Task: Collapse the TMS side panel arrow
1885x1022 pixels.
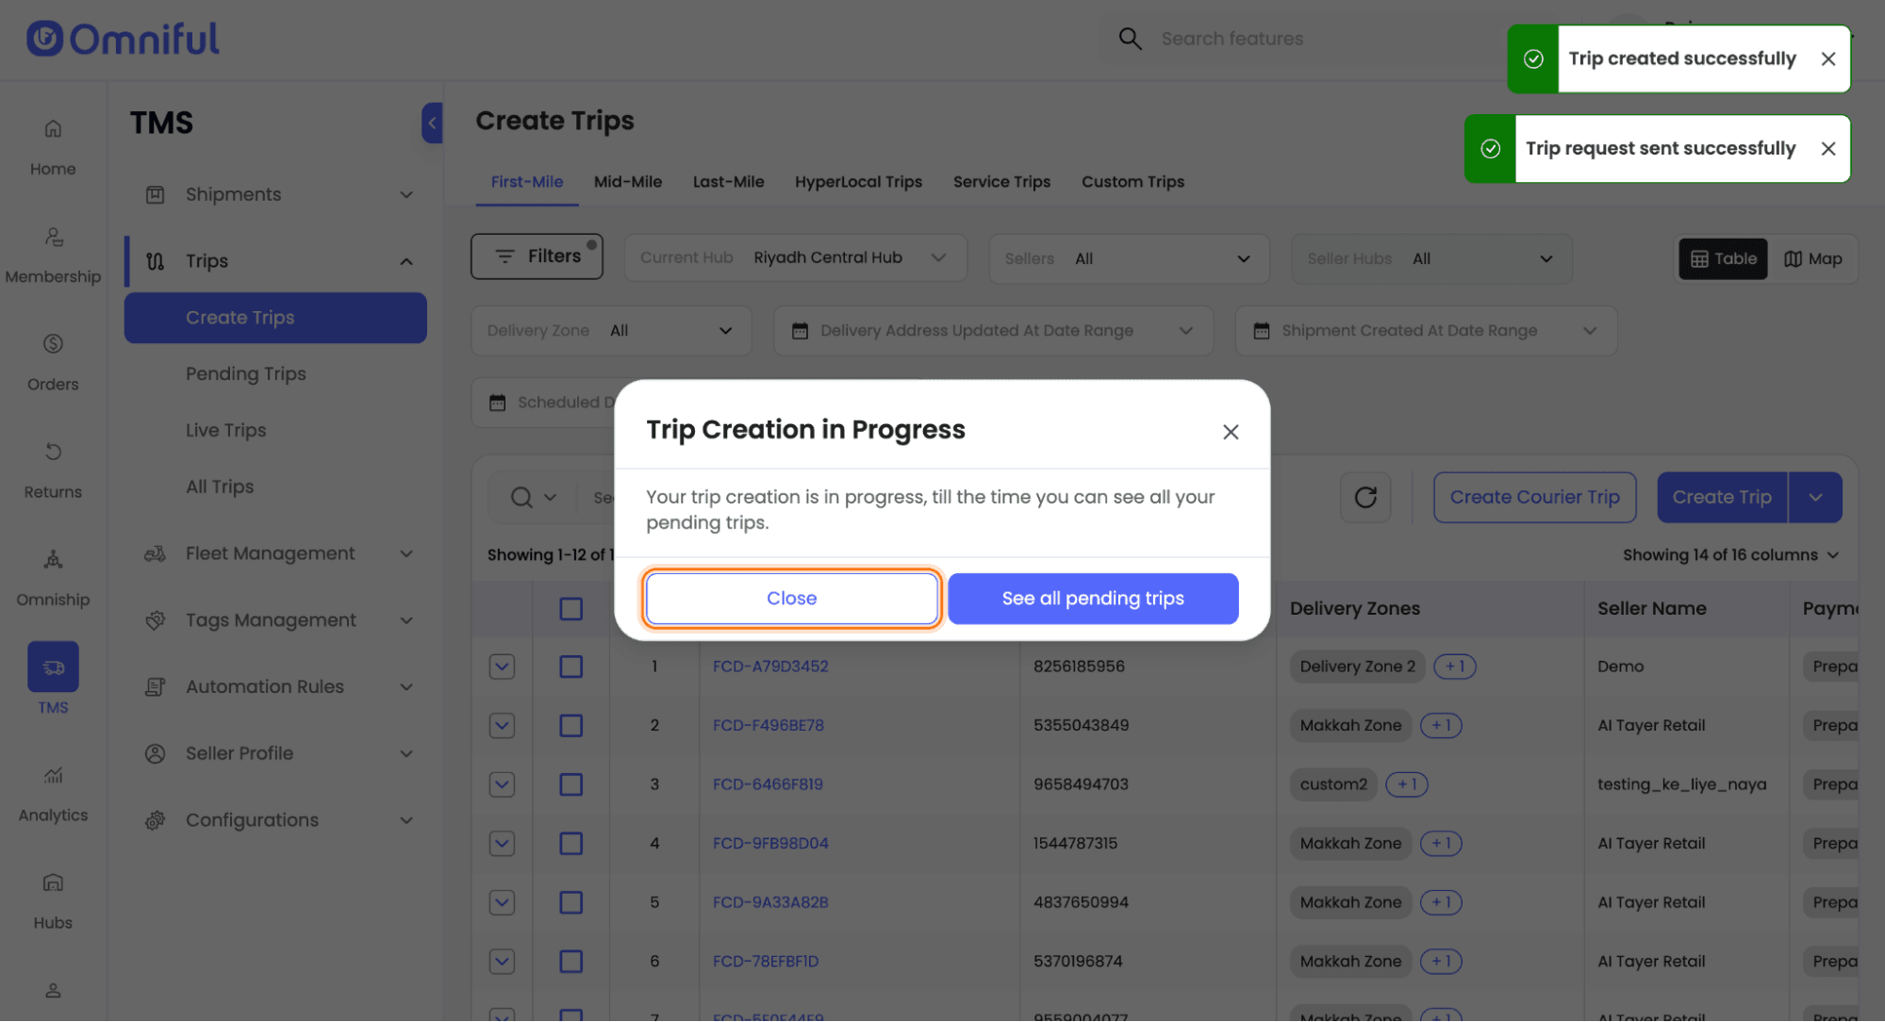Action: coord(432,123)
